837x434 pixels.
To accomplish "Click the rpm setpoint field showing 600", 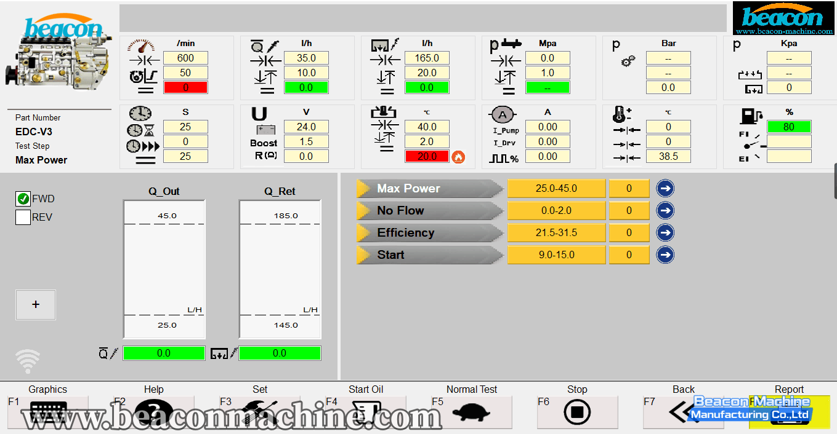I will click(185, 58).
